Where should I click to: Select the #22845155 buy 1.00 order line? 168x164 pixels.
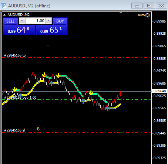pos(77,99)
